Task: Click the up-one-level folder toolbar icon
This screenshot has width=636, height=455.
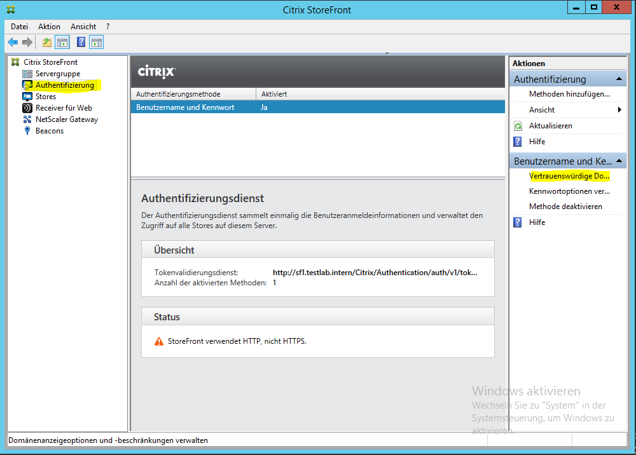Action: [x=47, y=42]
